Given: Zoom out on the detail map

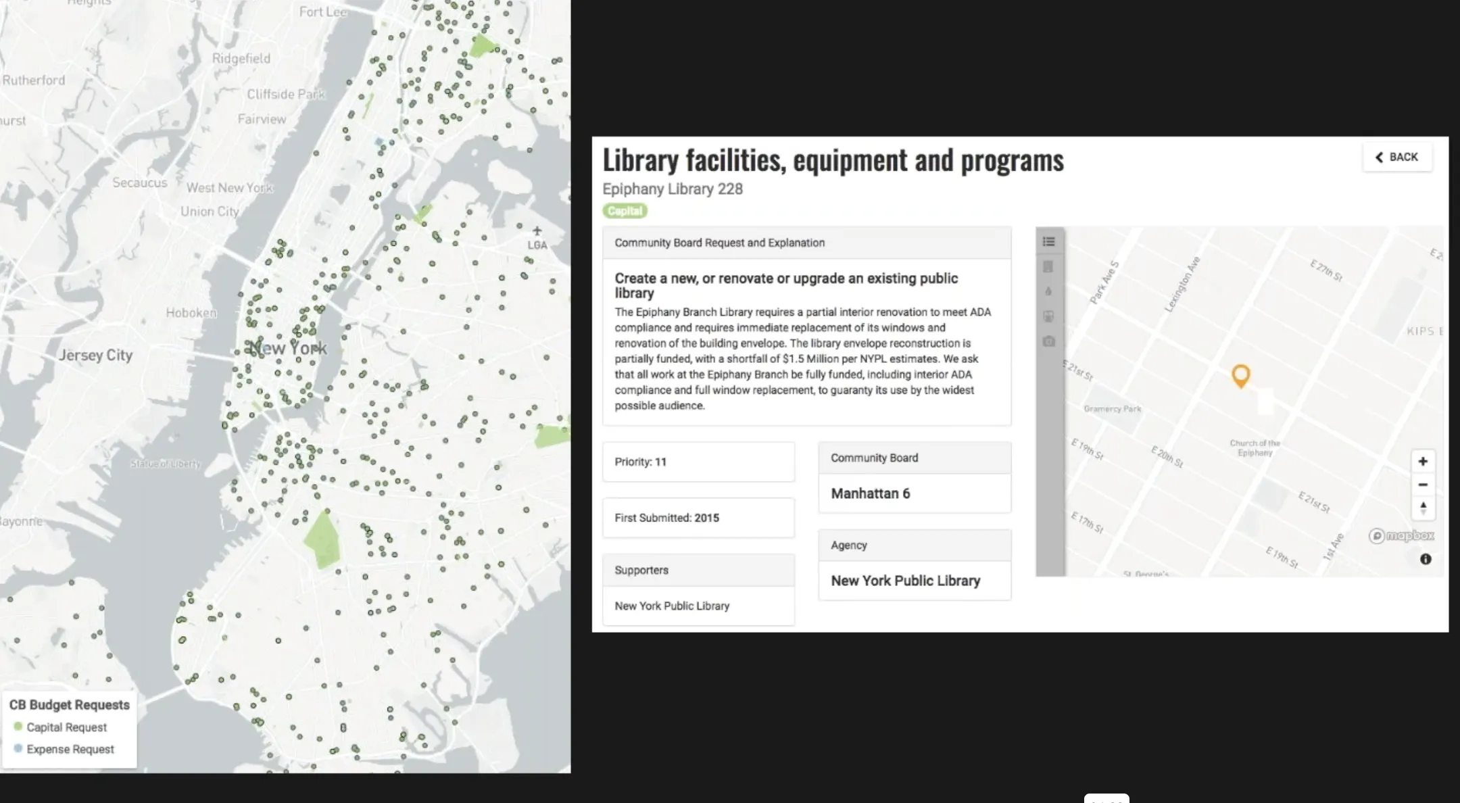Looking at the screenshot, I should point(1423,485).
